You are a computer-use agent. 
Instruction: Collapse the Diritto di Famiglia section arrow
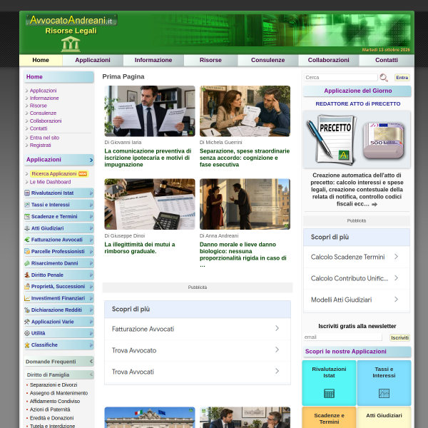(91, 374)
